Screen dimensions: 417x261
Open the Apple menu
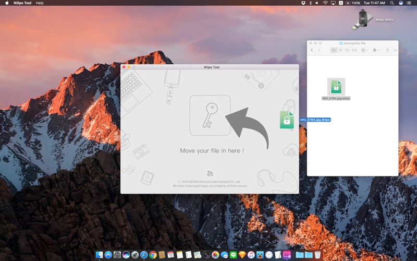pos(7,3)
